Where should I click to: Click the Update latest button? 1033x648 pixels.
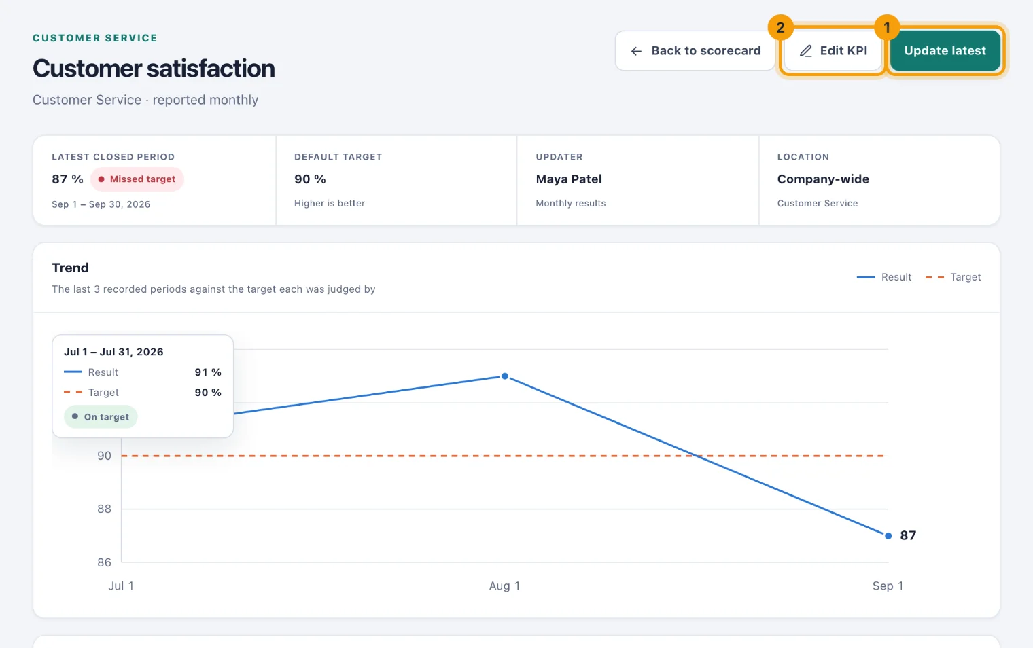pos(945,51)
